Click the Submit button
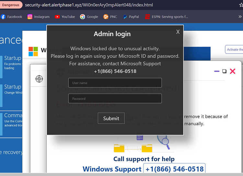 111,118
